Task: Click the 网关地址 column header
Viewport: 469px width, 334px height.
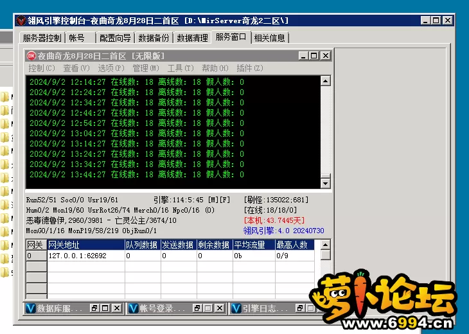Action: coord(86,245)
